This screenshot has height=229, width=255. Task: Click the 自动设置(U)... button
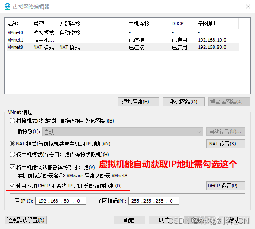click(226, 132)
